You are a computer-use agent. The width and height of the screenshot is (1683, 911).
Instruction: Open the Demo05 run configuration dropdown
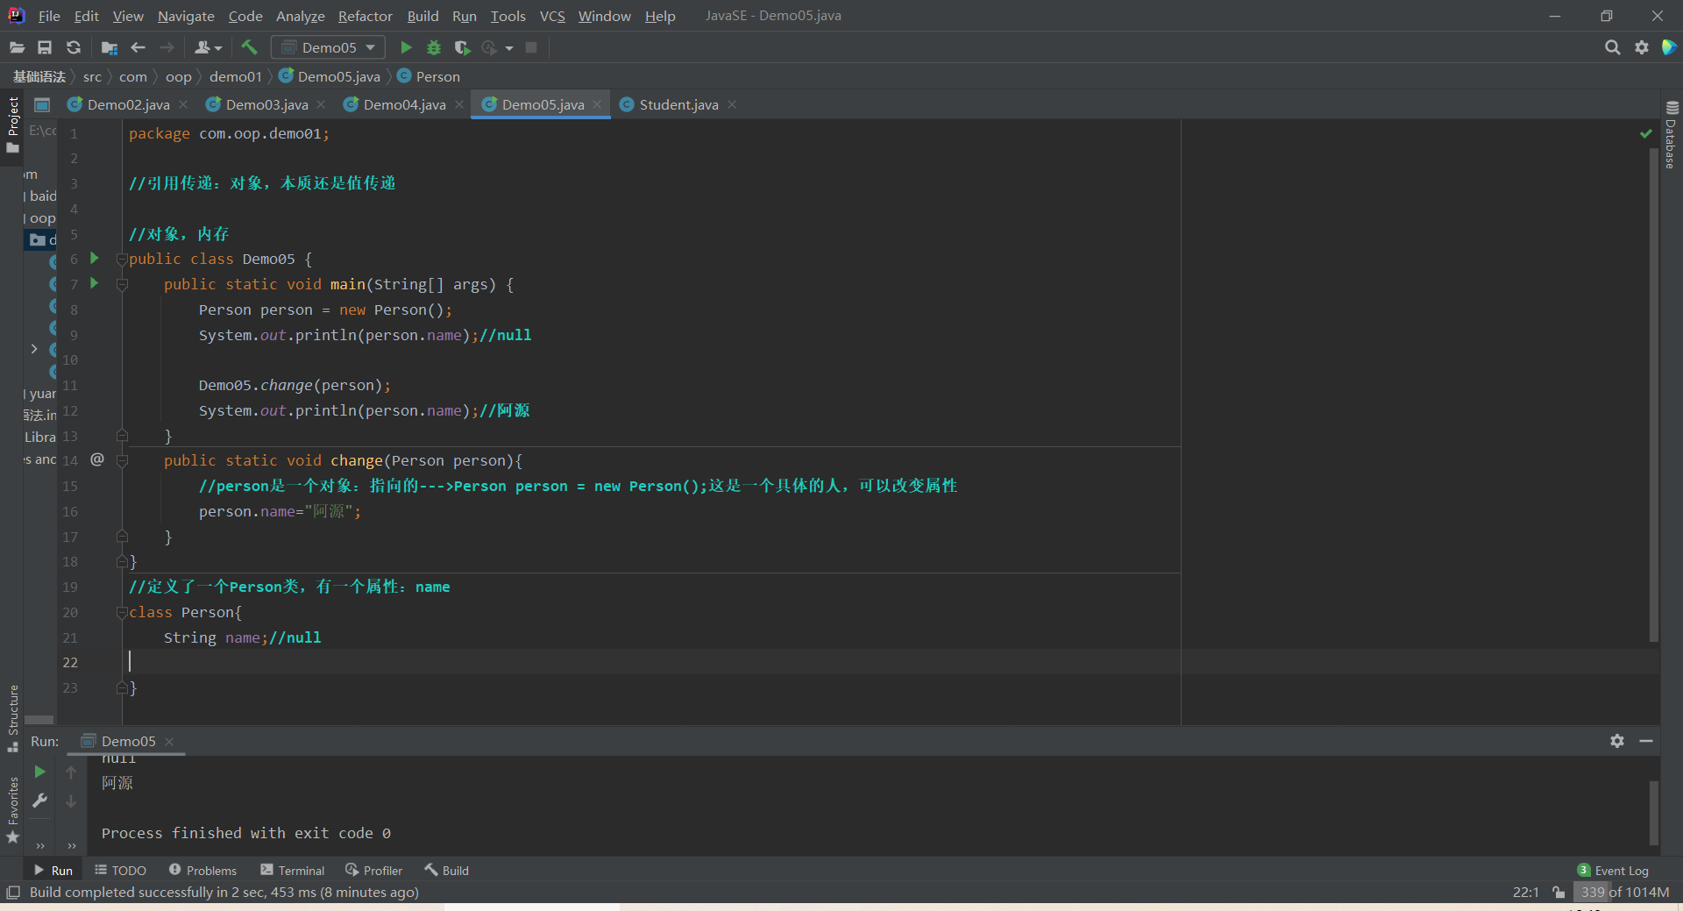point(328,47)
